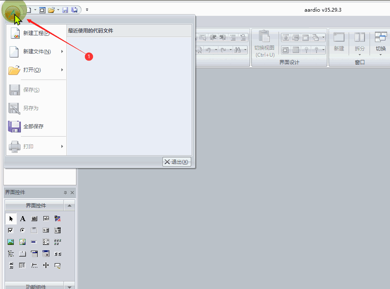Expand the 打开 submenu arrow
Image resolution: width=390 pixels, height=289 pixels.
[x=62, y=70]
